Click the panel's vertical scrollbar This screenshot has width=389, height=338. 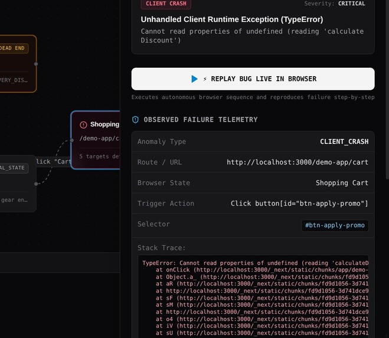click(x=387, y=89)
